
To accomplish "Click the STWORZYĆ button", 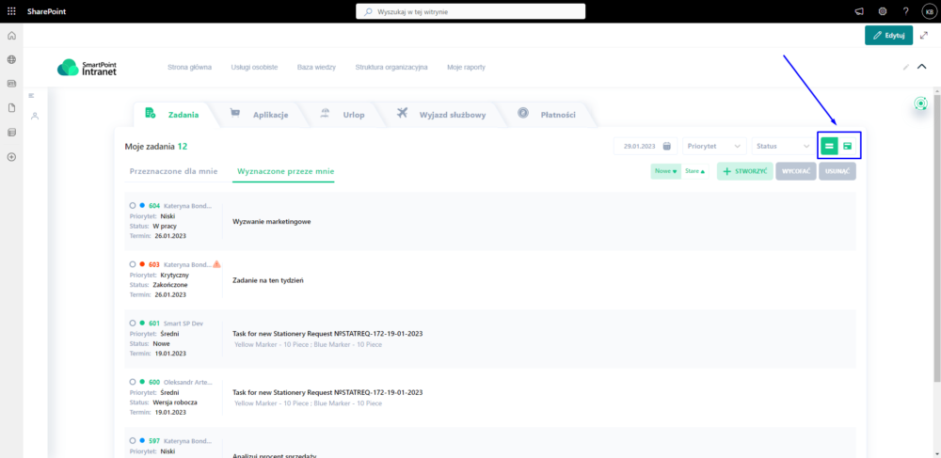I will point(744,171).
